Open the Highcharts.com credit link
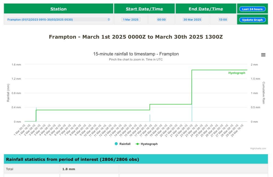 (258, 149)
